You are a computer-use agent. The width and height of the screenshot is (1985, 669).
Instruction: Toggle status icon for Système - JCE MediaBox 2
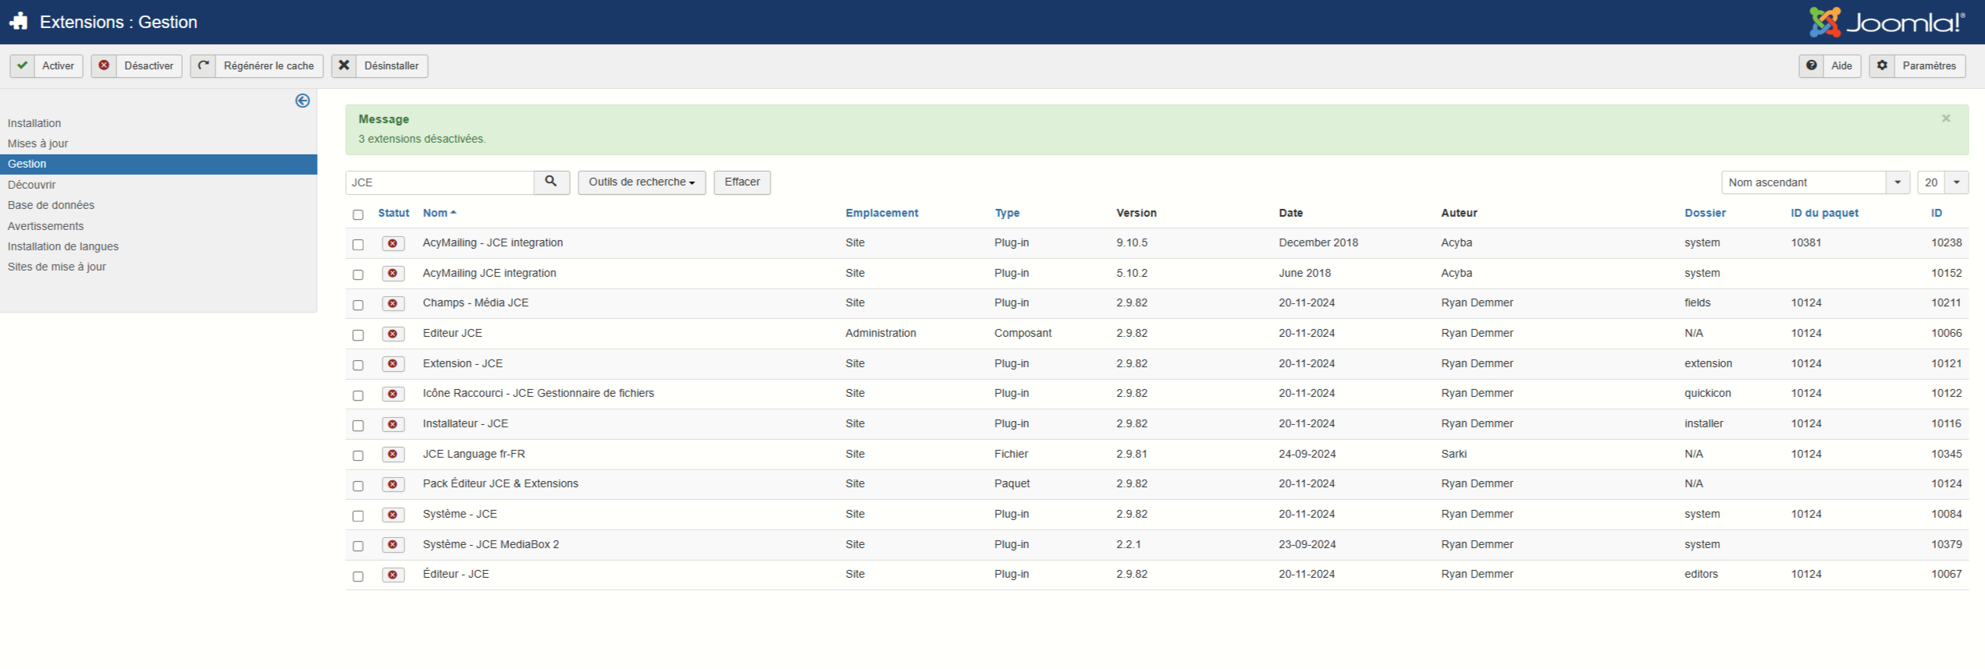(x=393, y=544)
